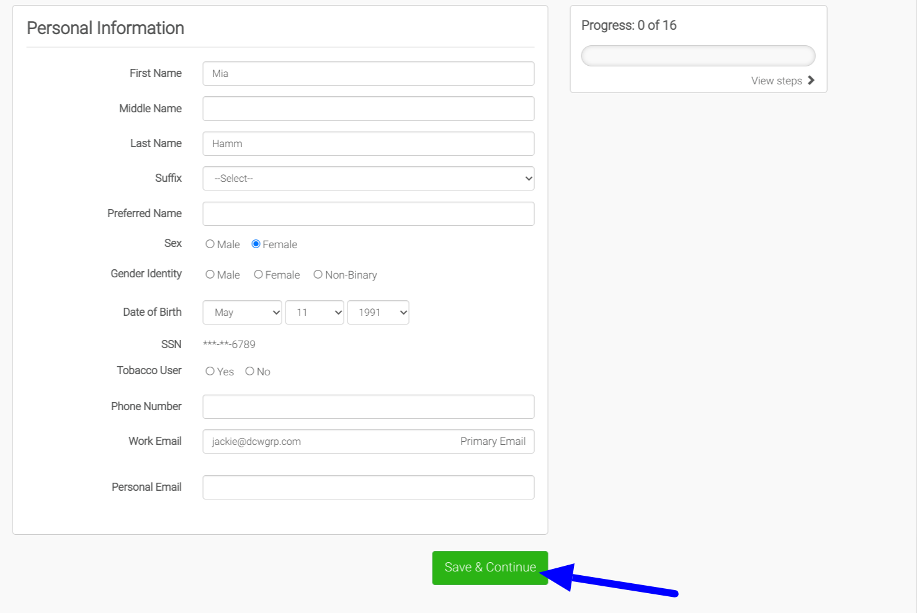Click into the Preferred Name field
917x613 pixels.
pos(368,214)
